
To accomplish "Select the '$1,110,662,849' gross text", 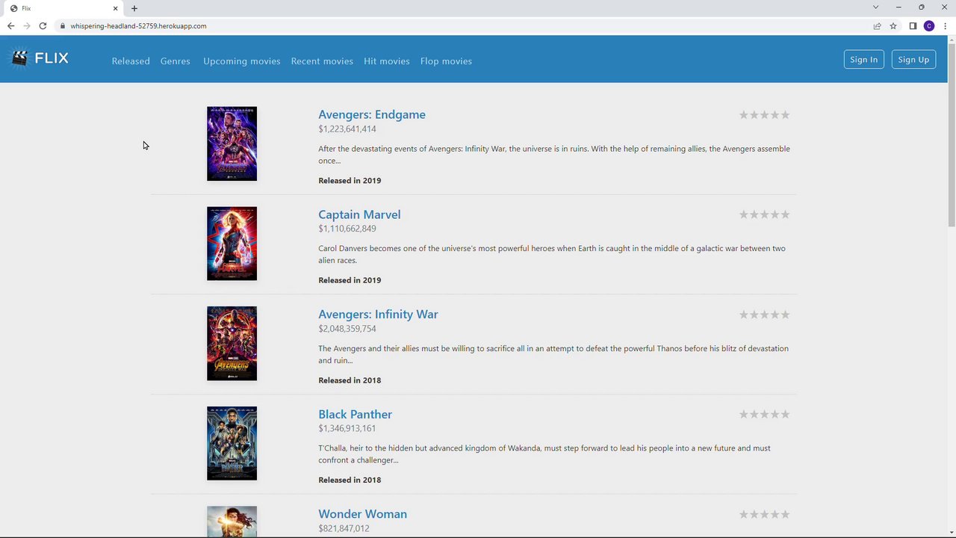I will pos(347,229).
